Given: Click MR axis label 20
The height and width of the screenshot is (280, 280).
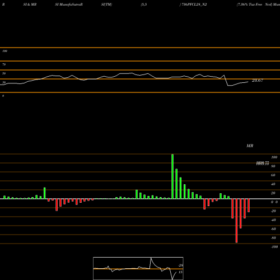Looking at the screenshot, I should point(273,193).
